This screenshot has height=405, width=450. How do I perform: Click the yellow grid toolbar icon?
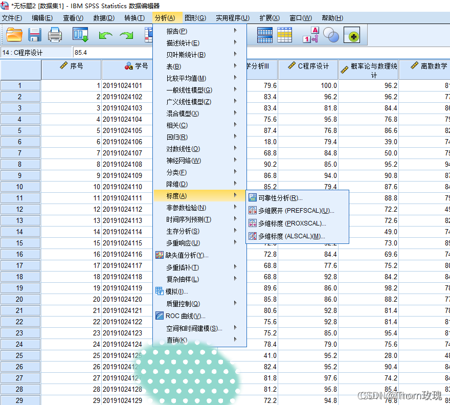pyautogui.click(x=285, y=35)
